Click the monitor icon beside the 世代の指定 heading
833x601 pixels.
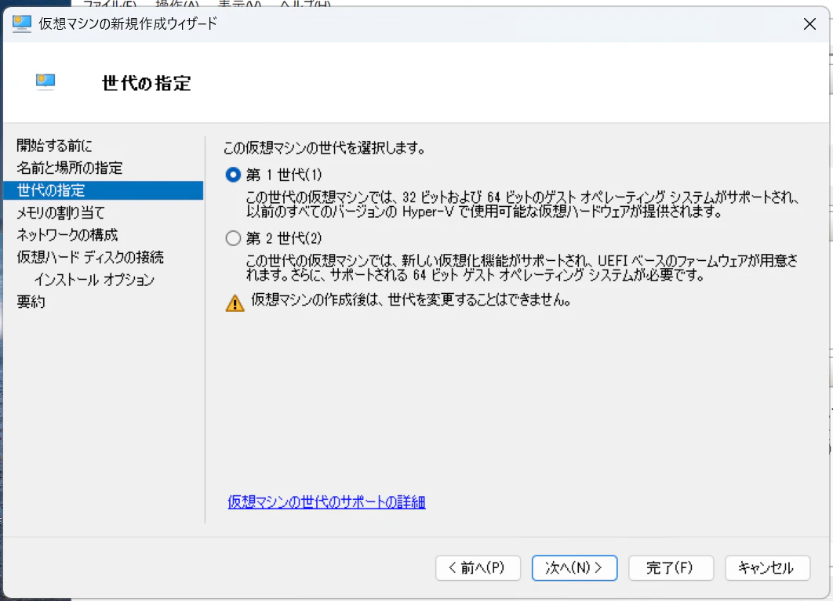[45, 81]
